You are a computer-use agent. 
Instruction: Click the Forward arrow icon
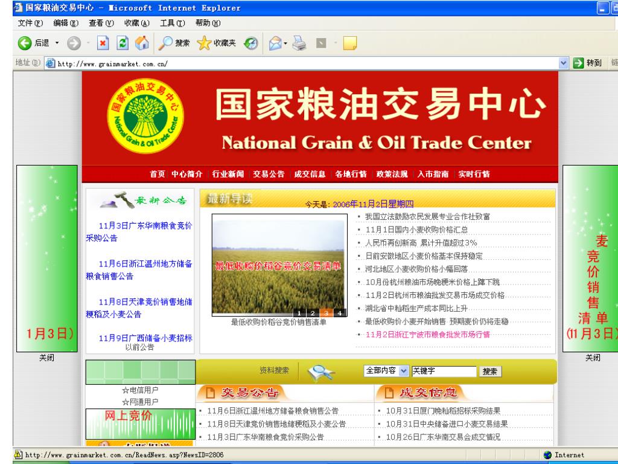[x=74, y=43]
